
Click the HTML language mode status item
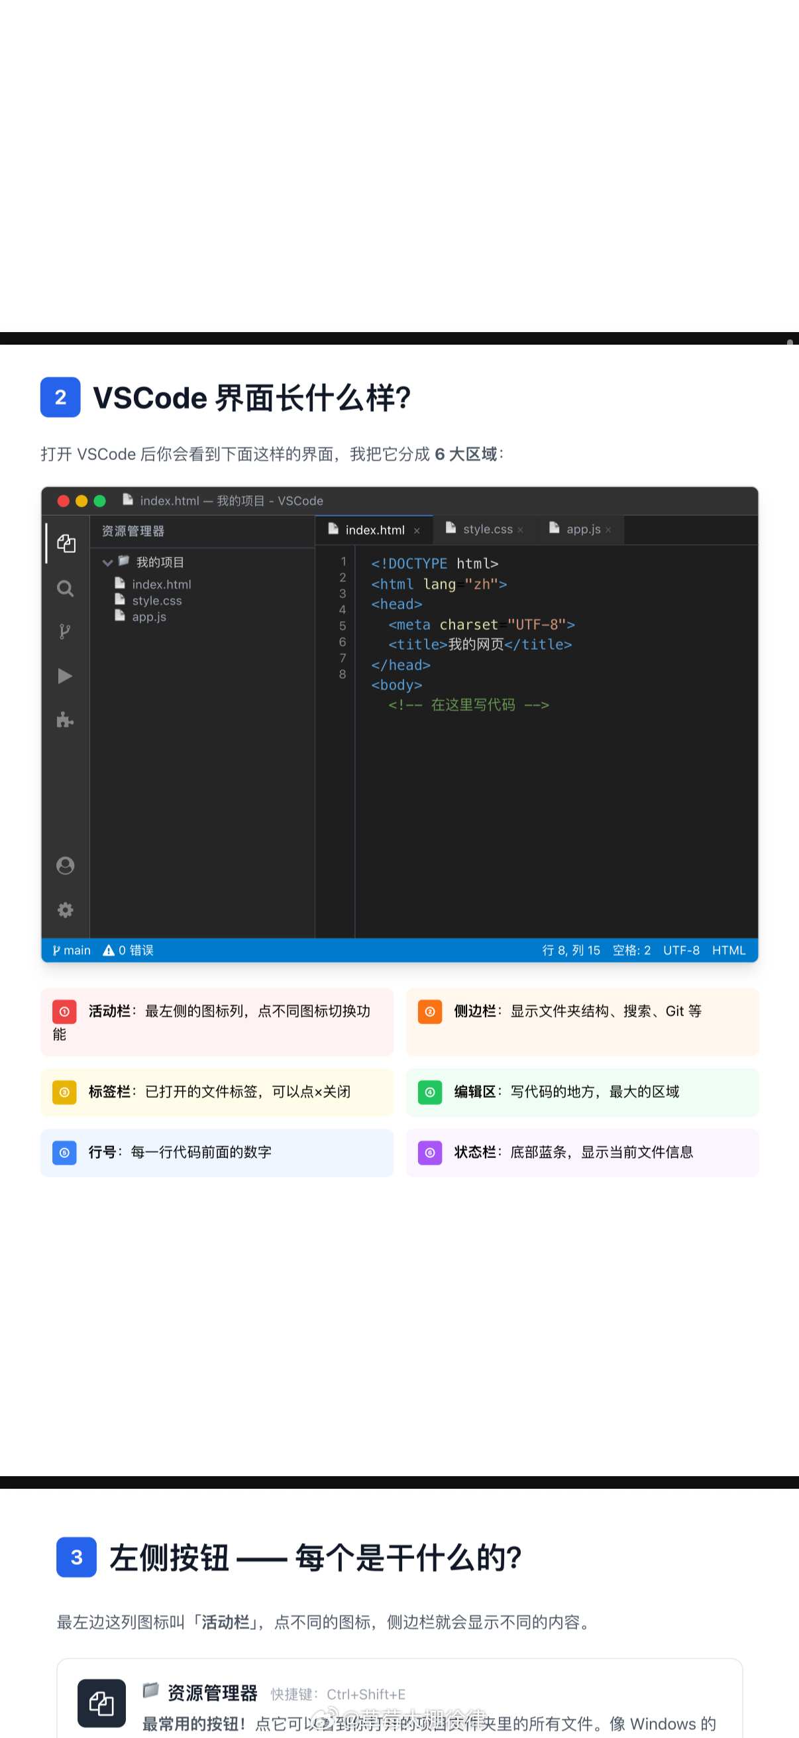[x=729, y=950]
